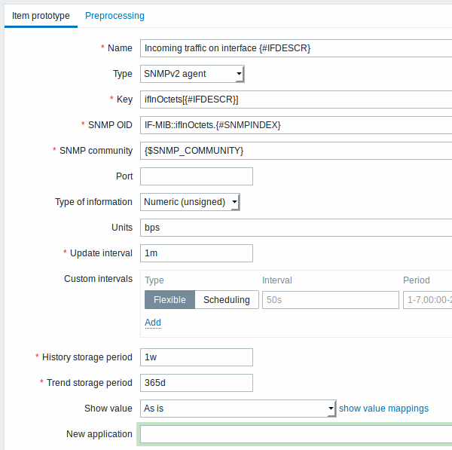Open the Type dropdown showing SNMPv2 agent

coord(192,74)
